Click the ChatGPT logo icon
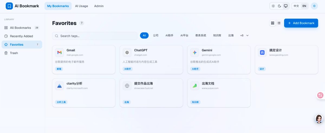The height and width of the screenshot is (133, 325). (x=127, y=52)
